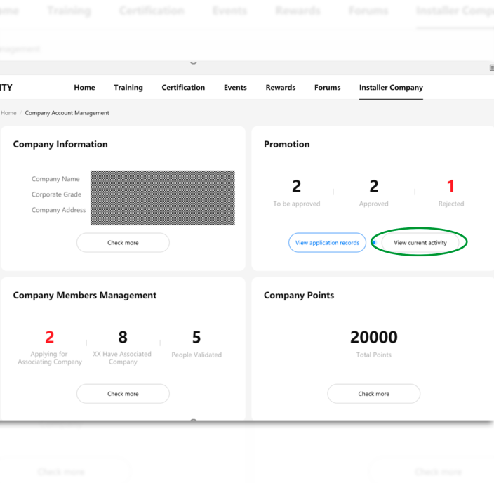Click View current activity button
The height and width of the screenshot is (483, 494).
[420, 243]
